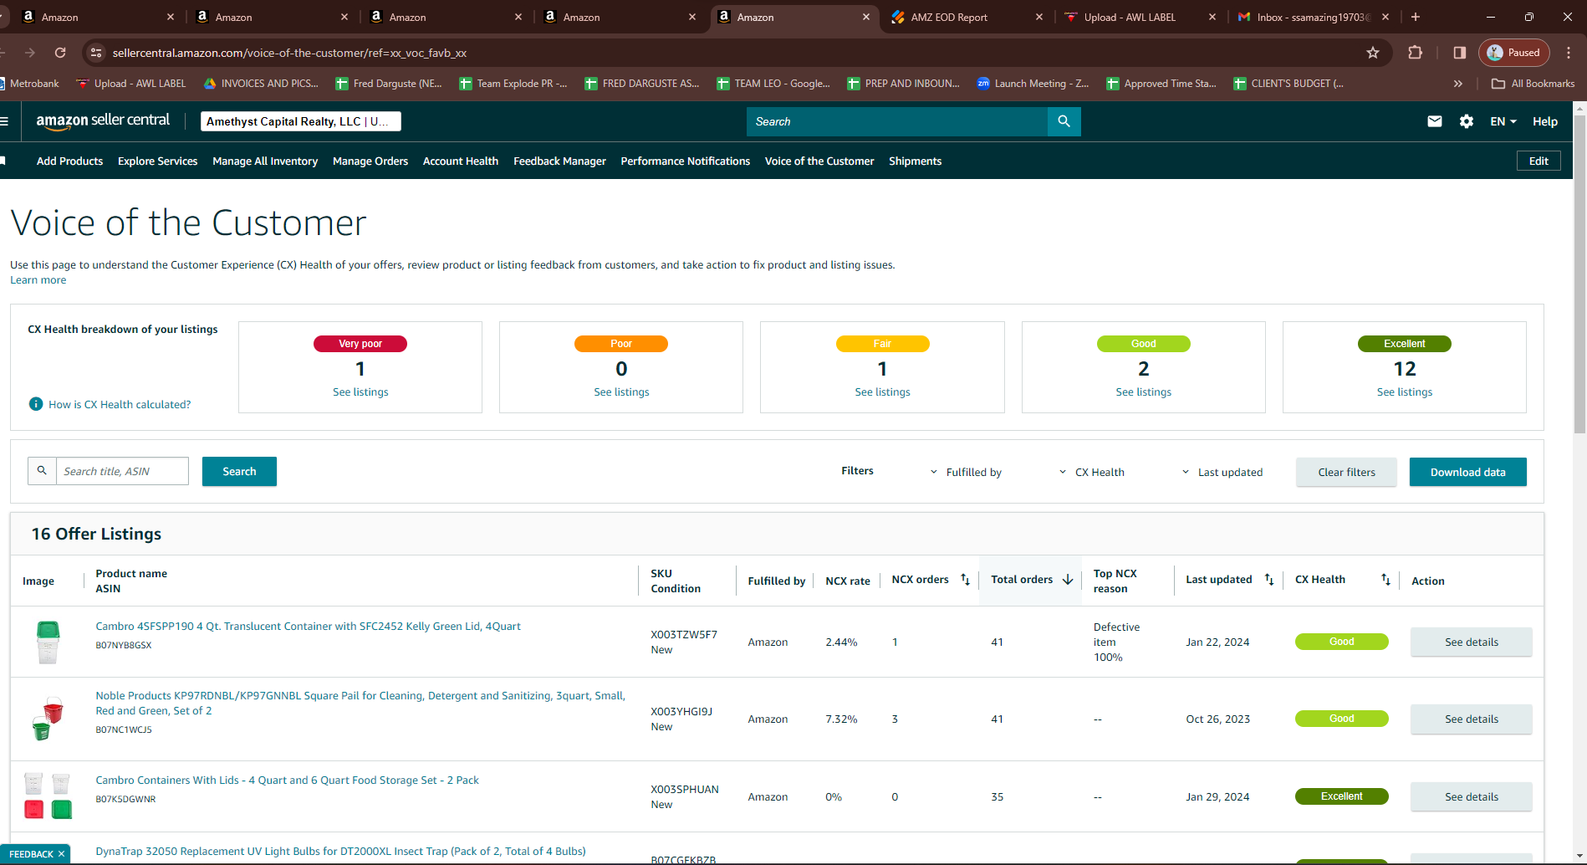Open Shipments menu item
Image resolution: width=1587 pixels, height=865 pixels.
coord(915,161)
